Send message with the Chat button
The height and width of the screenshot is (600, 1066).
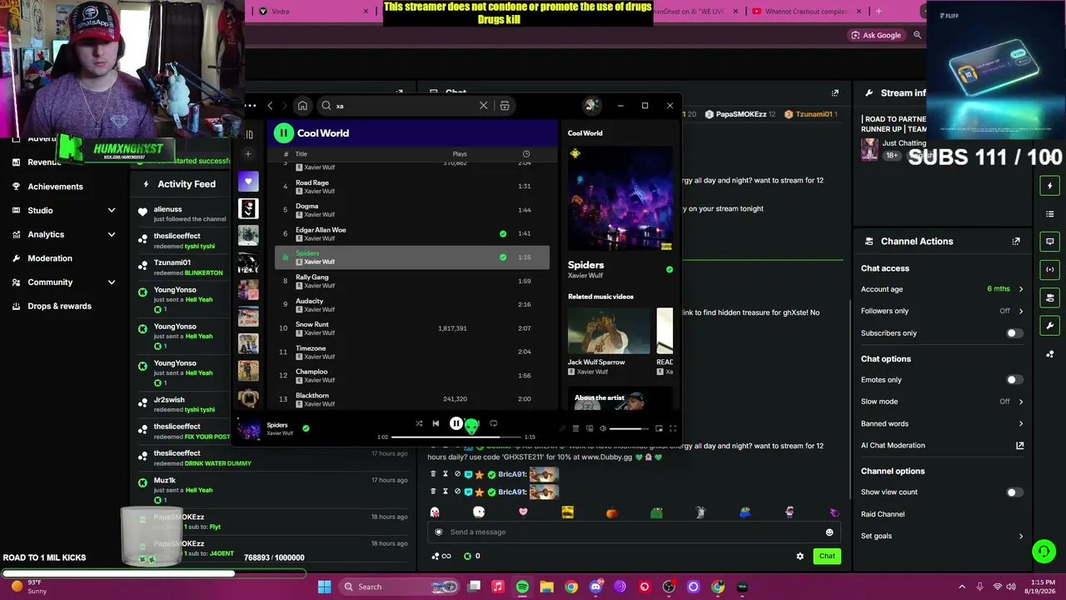coord(827,556)
